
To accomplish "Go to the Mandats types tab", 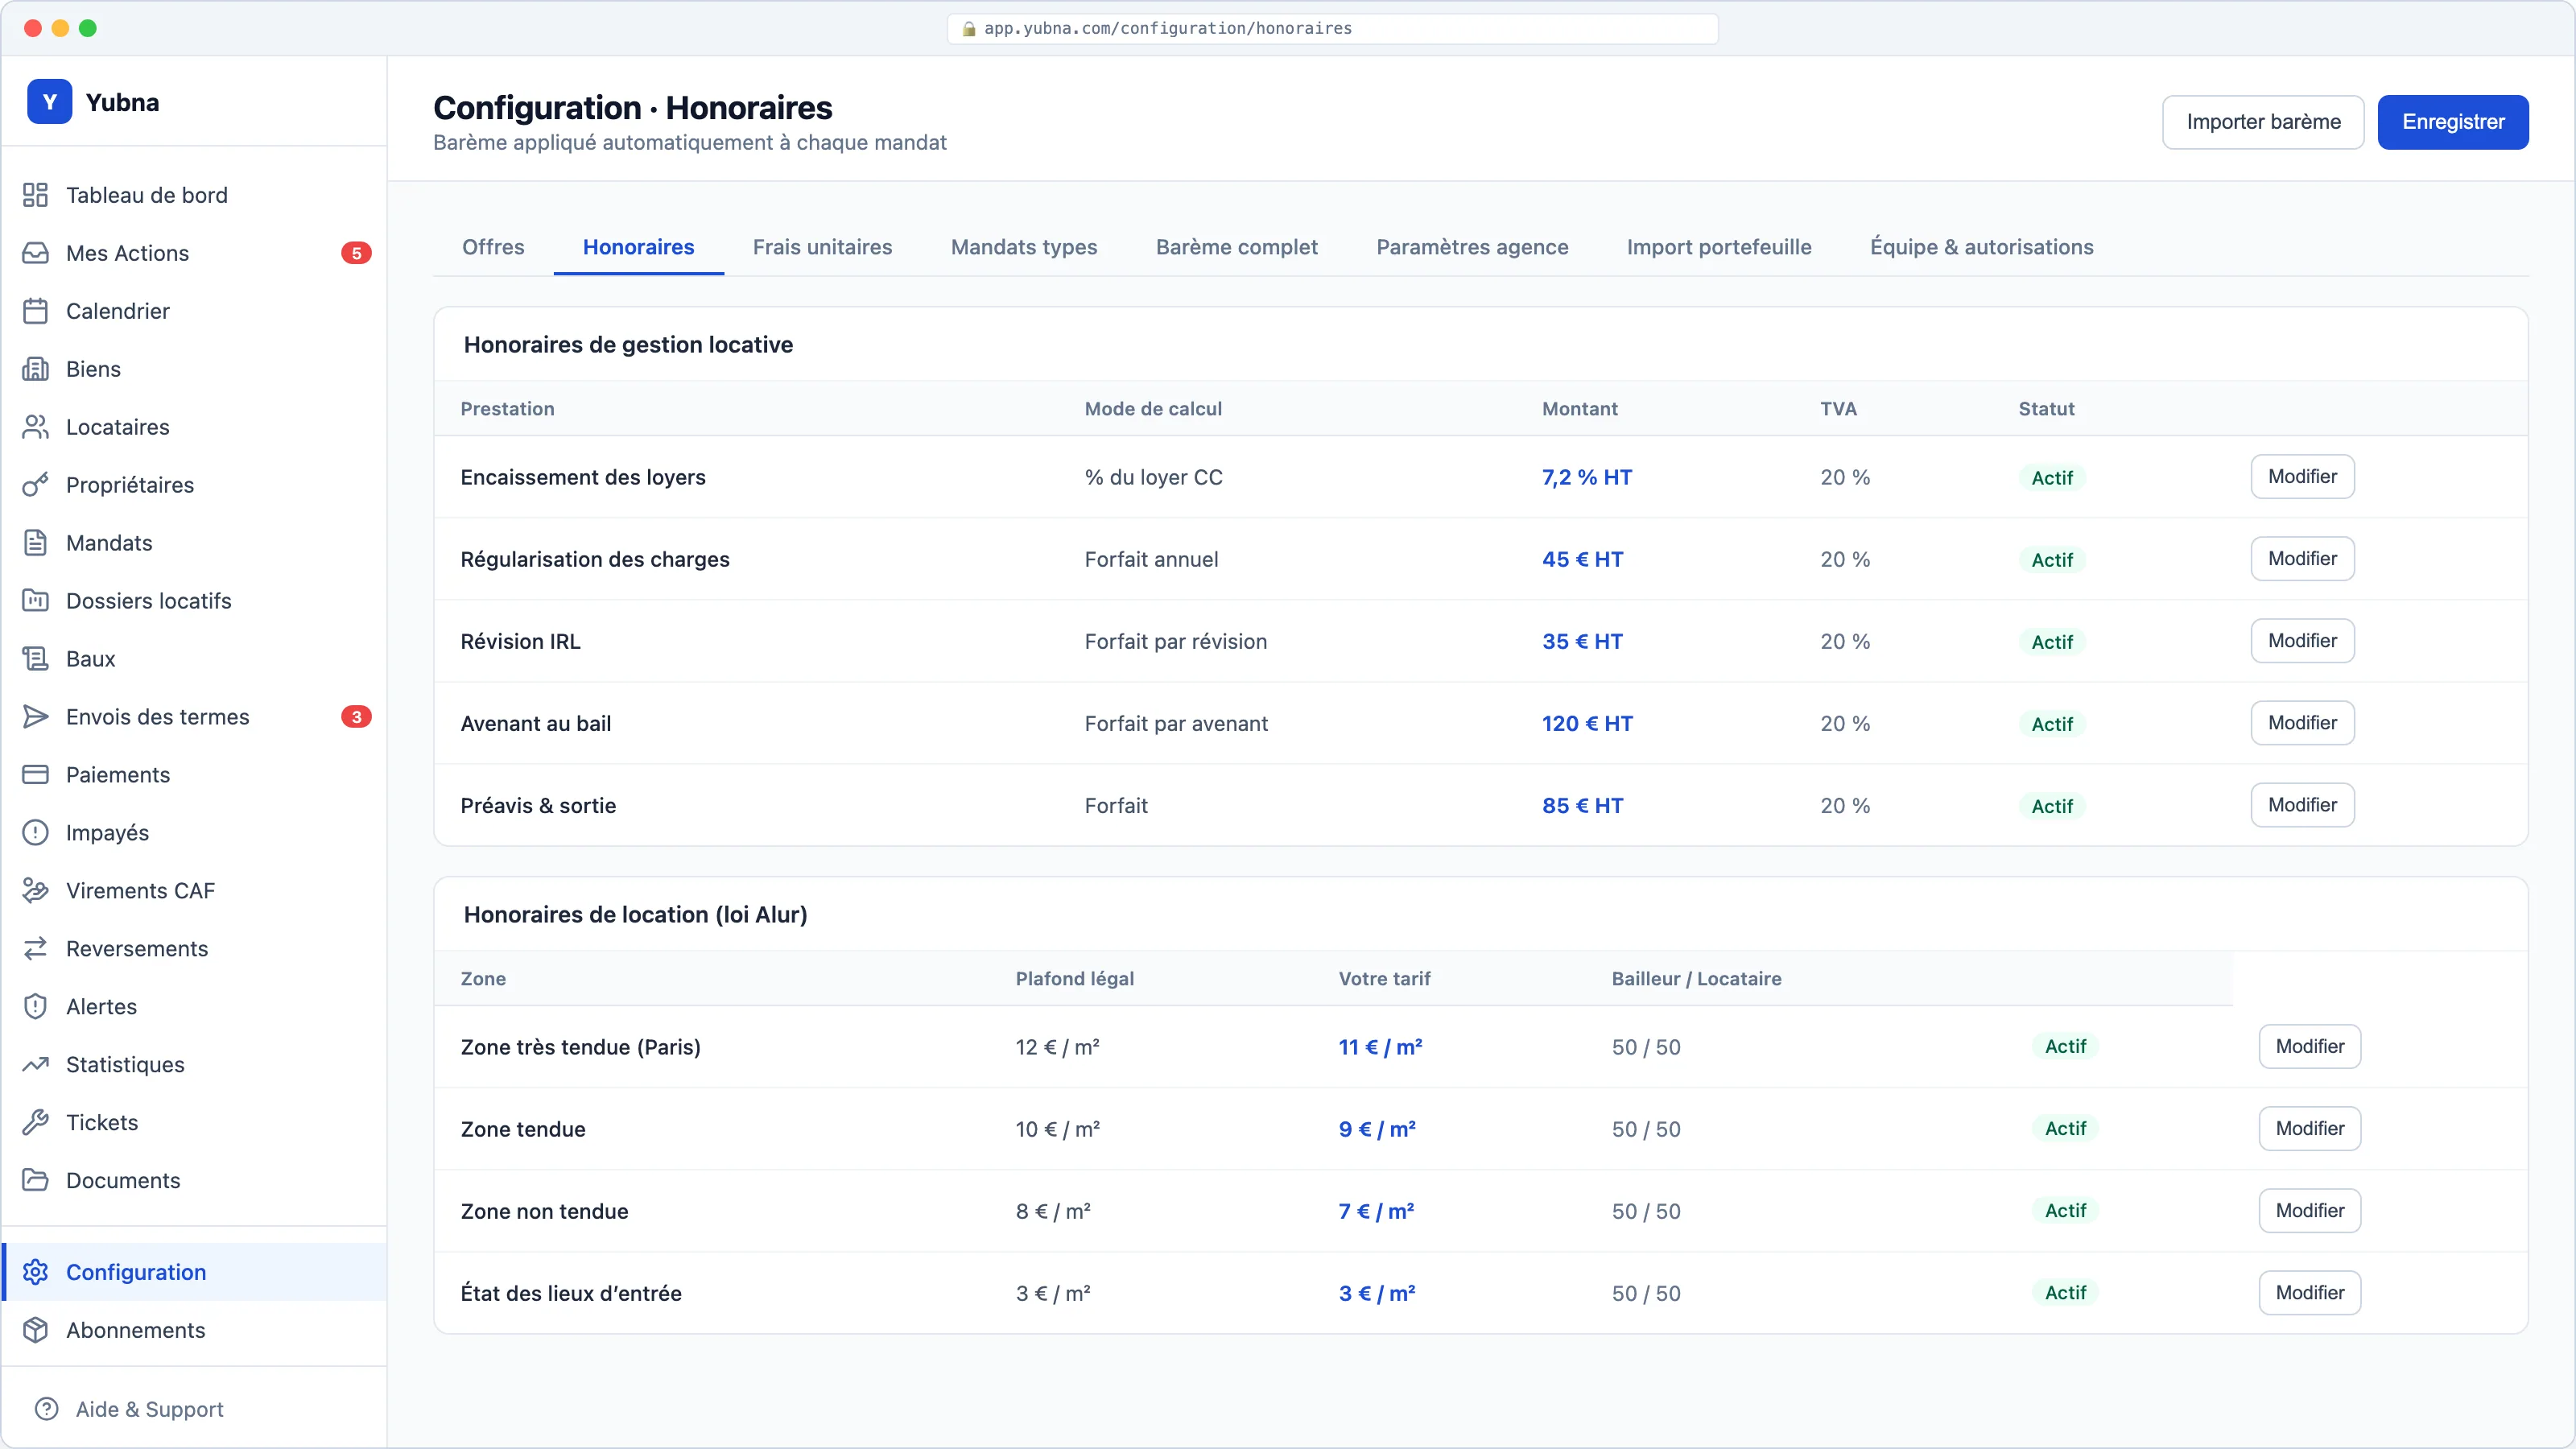I will (x=1024, y=247).
